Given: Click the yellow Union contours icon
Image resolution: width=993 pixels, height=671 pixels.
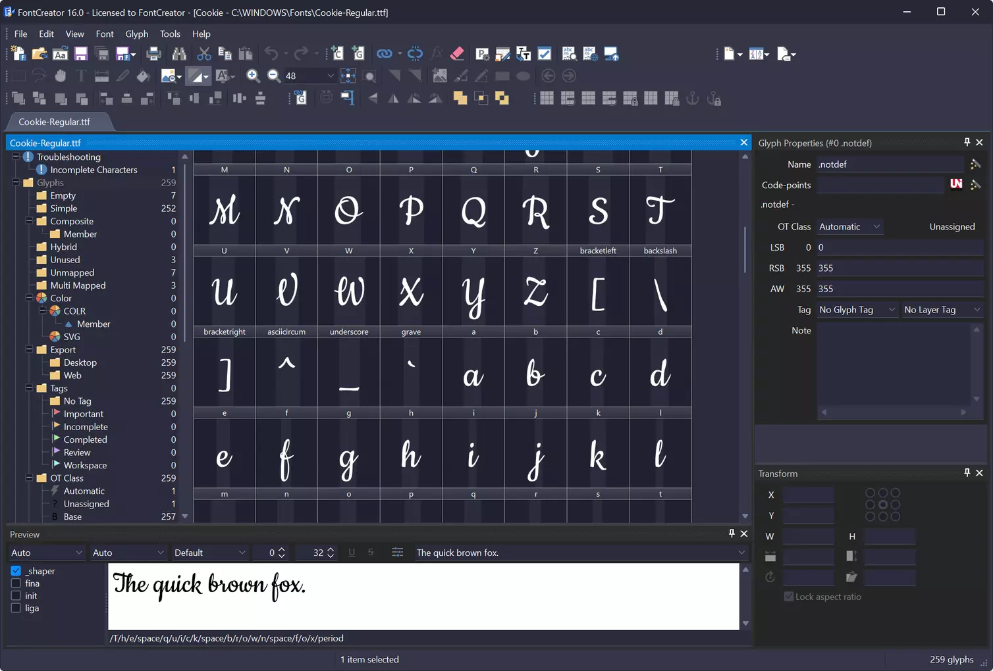Looking at the screenshot, I should 460,98.
